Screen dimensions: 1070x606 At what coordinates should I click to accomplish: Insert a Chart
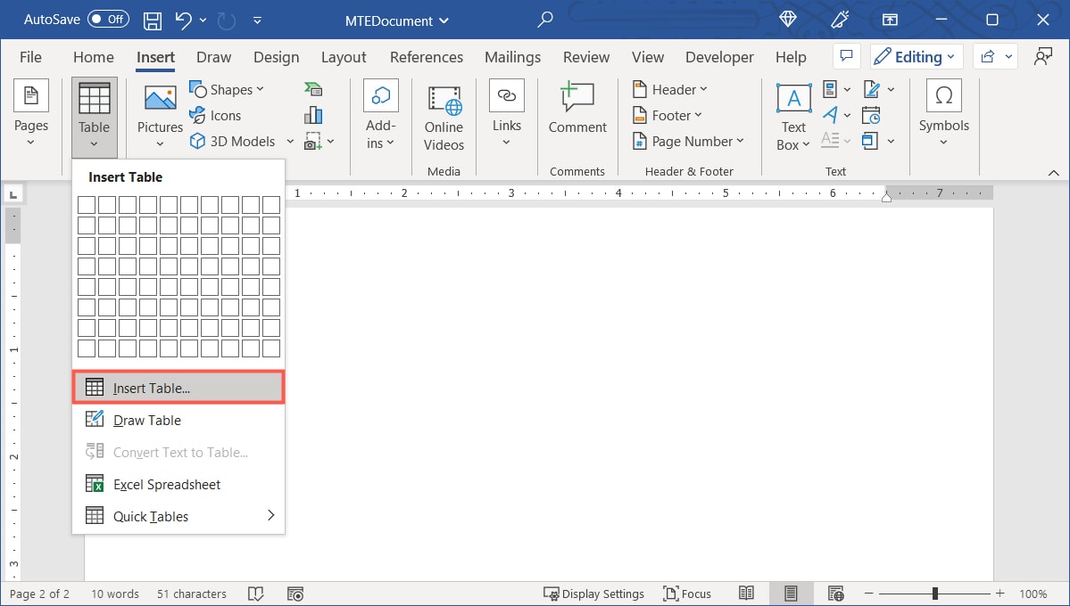pyautogui.click(x=313, y=115)
